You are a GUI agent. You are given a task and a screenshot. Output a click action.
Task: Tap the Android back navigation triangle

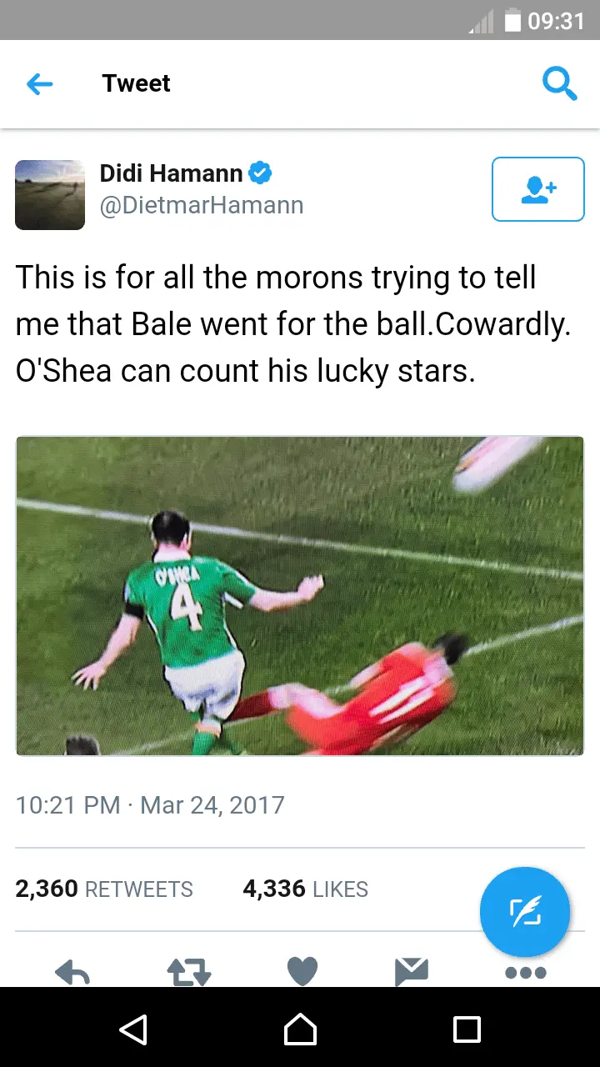pyautogui.click(x=133, y=1029)
